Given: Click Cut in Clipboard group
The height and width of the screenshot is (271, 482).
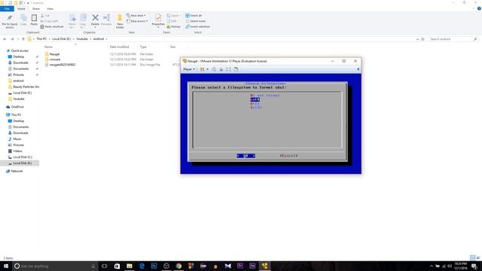Looking at the screenshot, I should tap(45, 16).
